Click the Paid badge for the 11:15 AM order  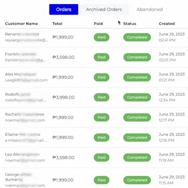pos(101,180)
